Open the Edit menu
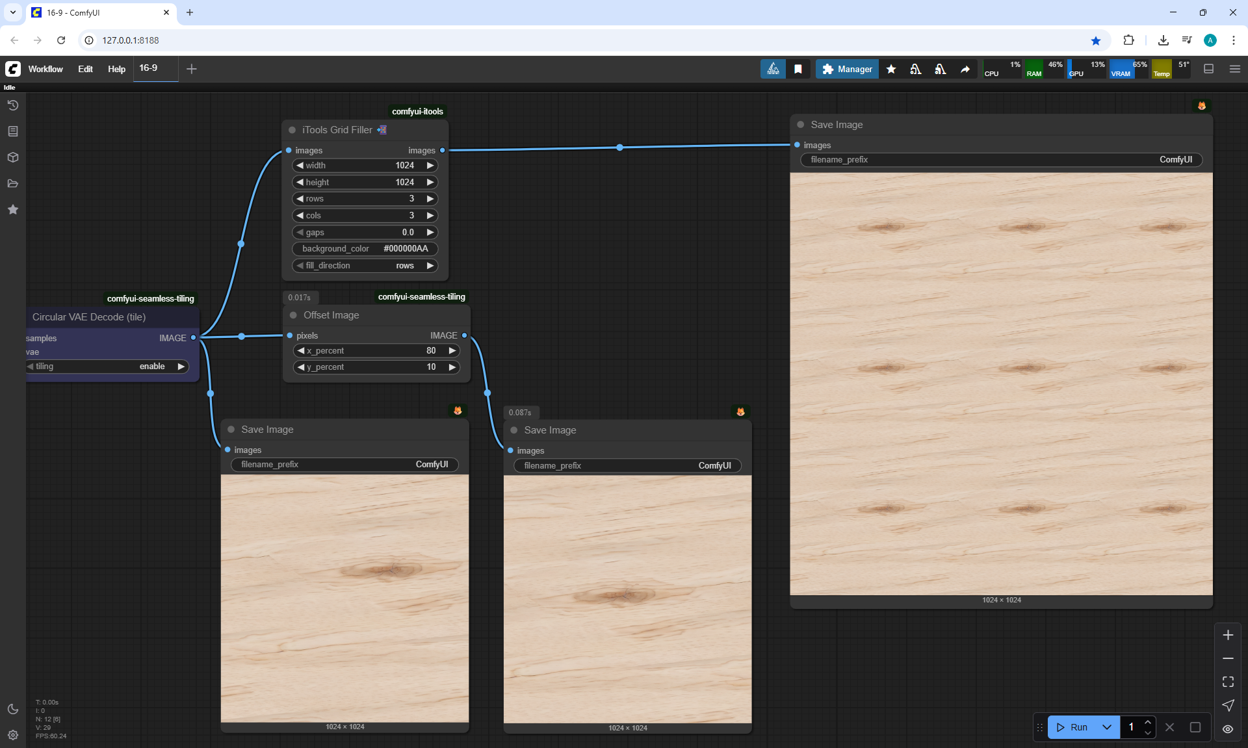The height and width of the screenshot is (748, 1248). pos(85,69)
